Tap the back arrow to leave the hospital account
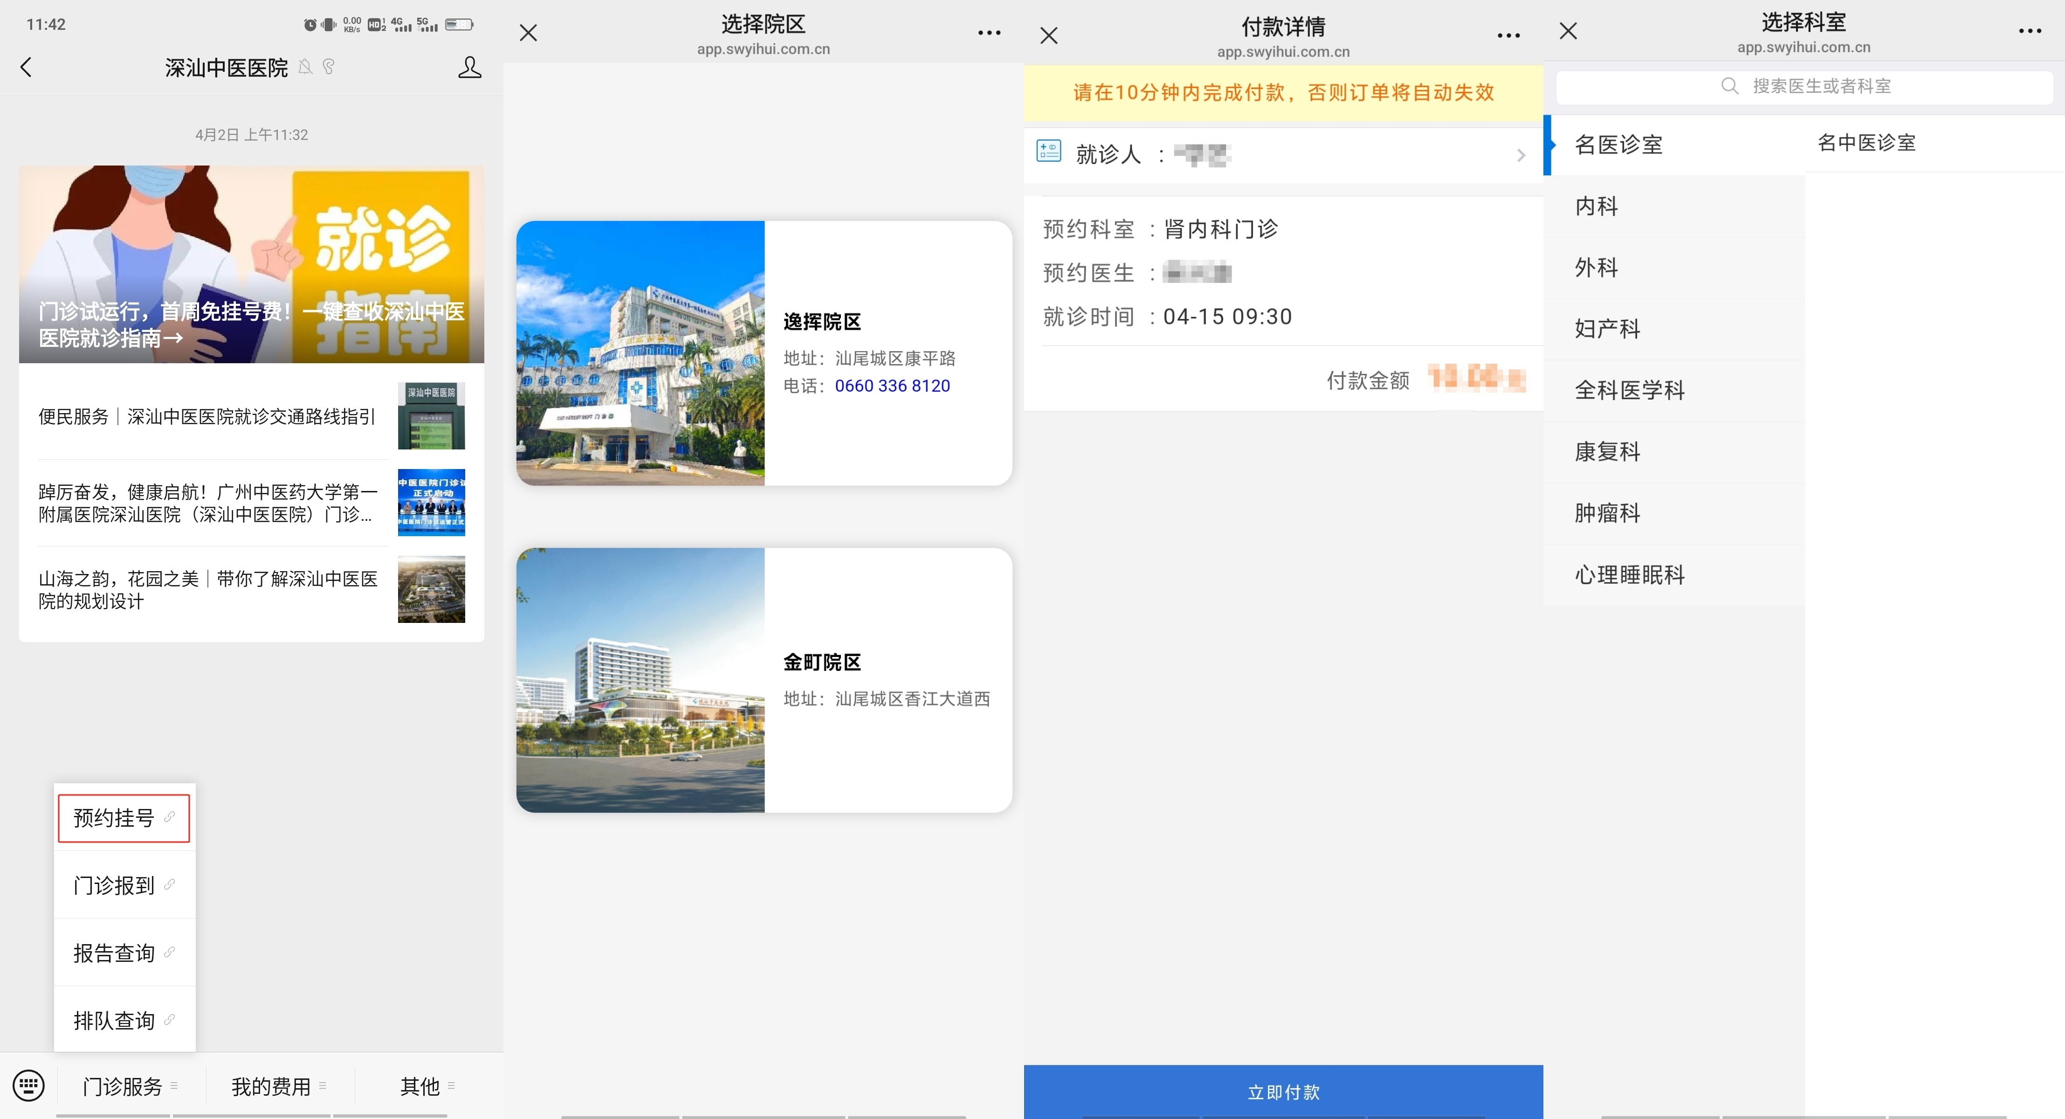 tap(27, 67)
